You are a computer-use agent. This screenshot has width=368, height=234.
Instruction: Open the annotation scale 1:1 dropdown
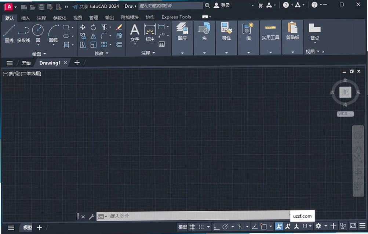(307, 226)
